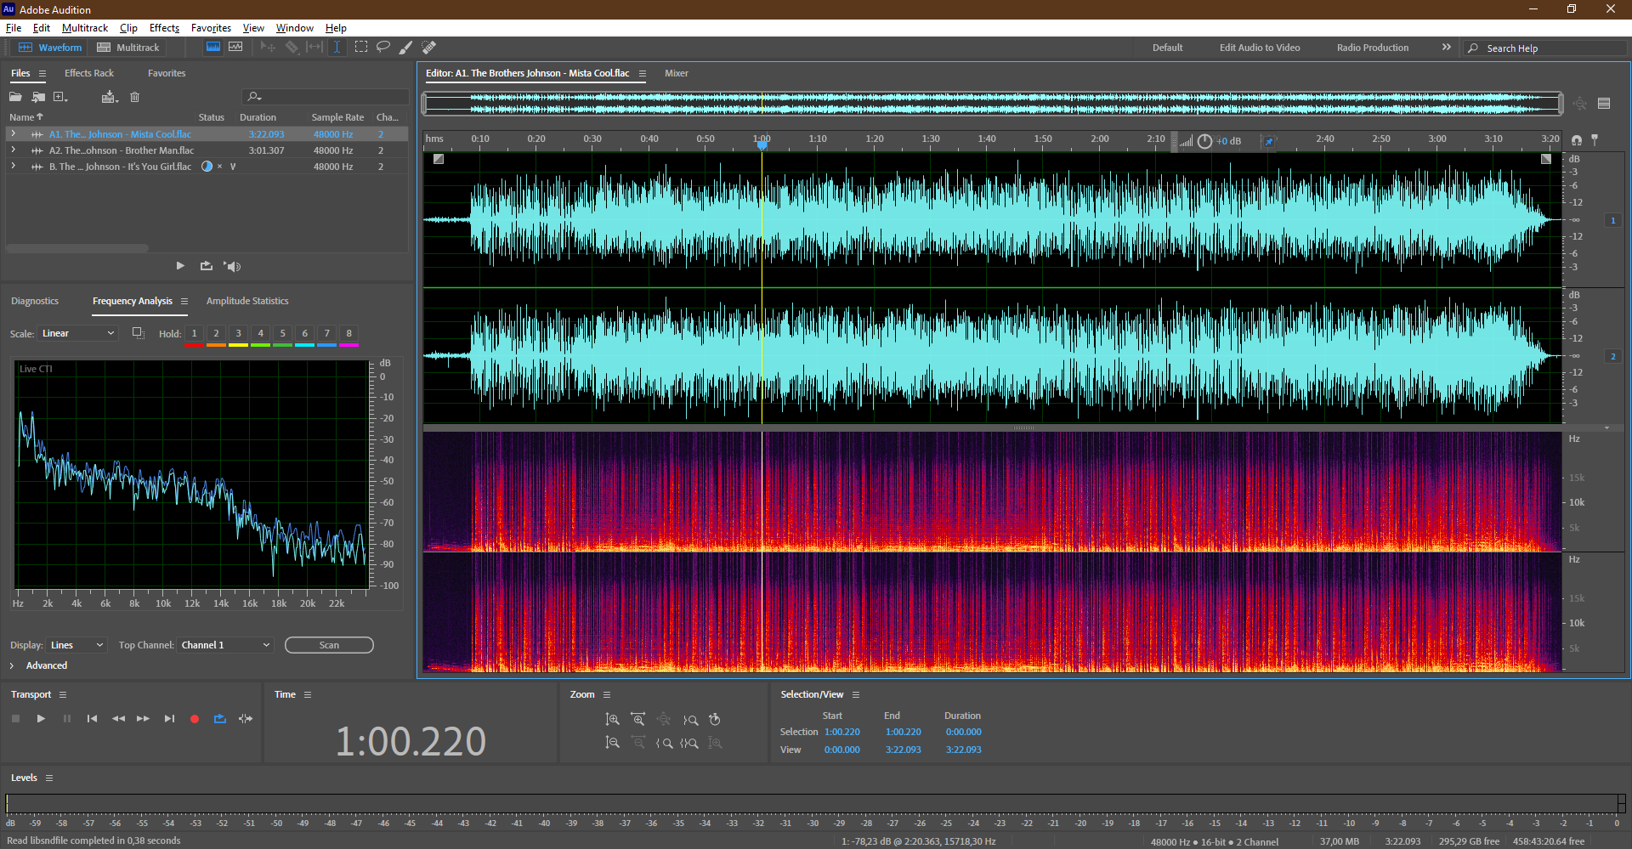Start playback with transport Play button

41,719
